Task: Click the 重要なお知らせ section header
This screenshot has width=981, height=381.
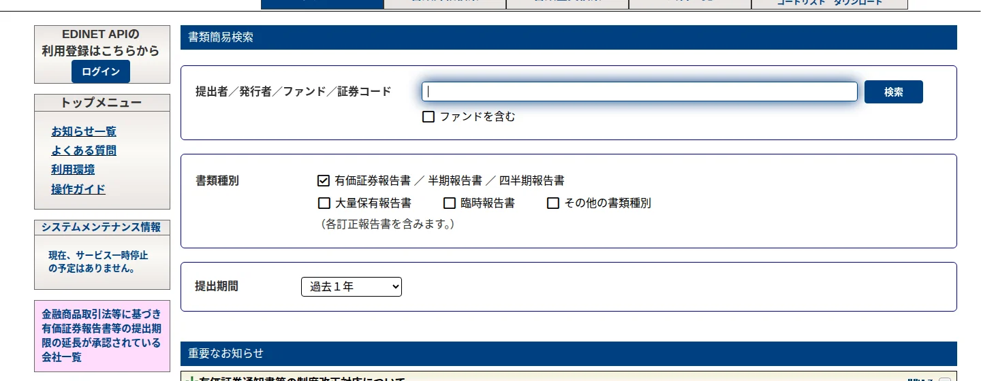Action: [569, 353]
